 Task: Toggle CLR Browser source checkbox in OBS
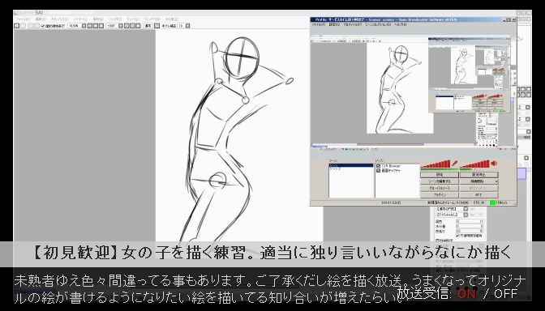click(x=378, y=166)
